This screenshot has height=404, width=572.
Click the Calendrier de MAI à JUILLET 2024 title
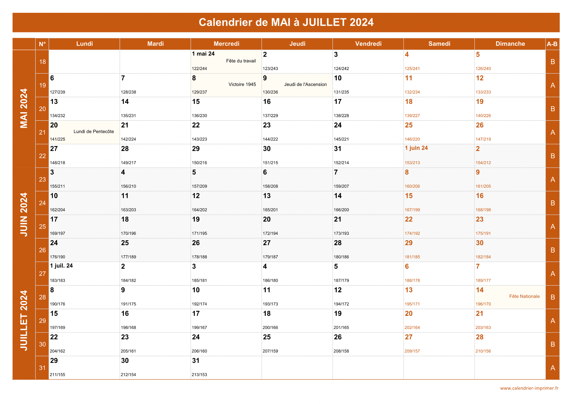tap(286, 22)
